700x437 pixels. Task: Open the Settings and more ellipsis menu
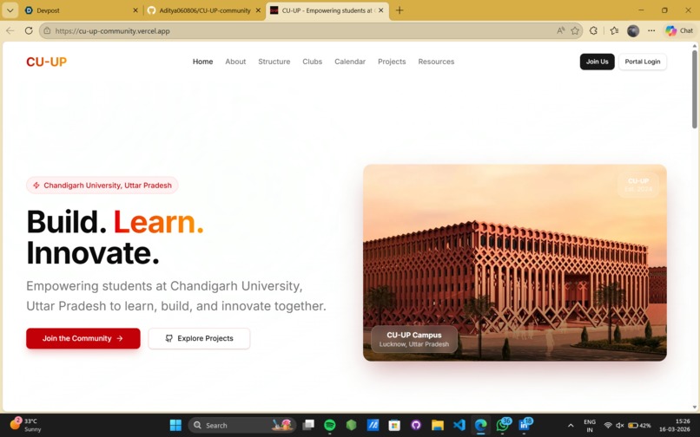tap(651, 30)
